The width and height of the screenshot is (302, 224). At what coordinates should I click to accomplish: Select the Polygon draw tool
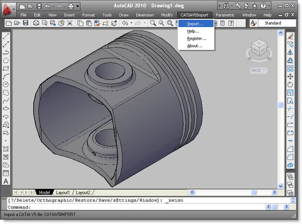click(x=6, y=60)
